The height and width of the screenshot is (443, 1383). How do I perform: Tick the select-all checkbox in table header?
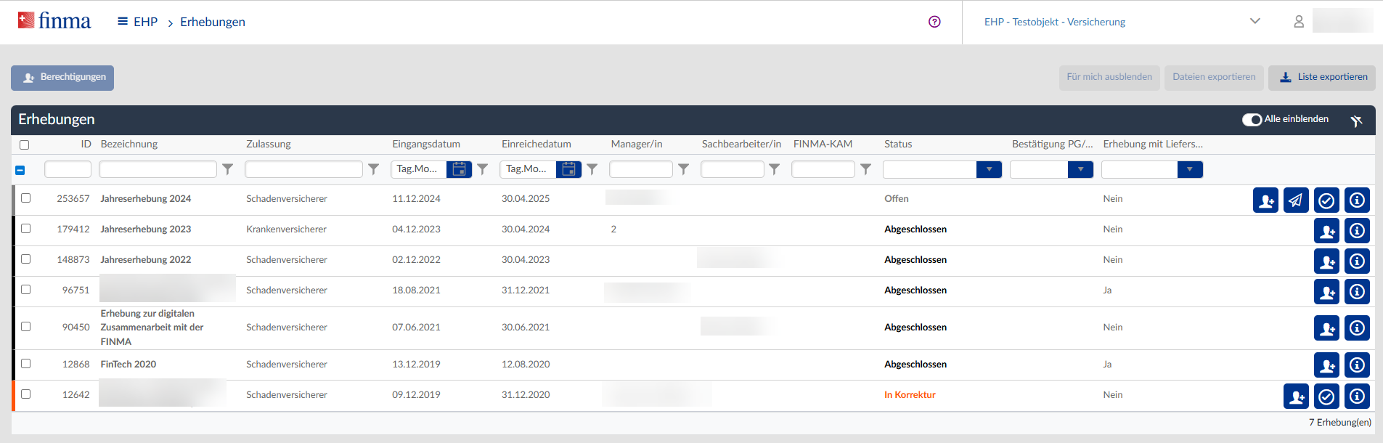click(25, 145)
